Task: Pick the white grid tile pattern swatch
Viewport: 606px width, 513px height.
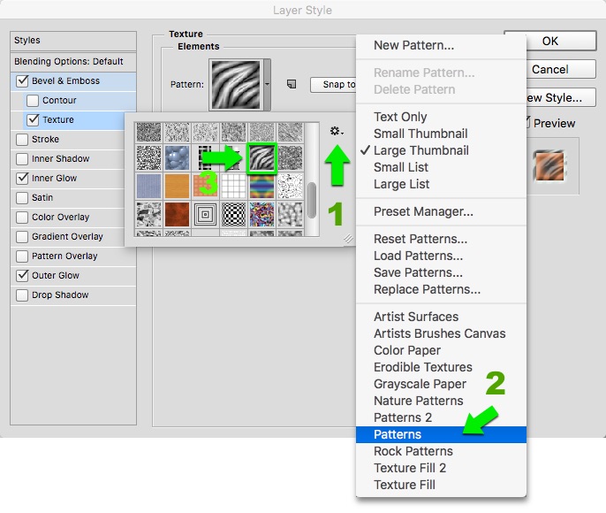Action: (234, 187)
